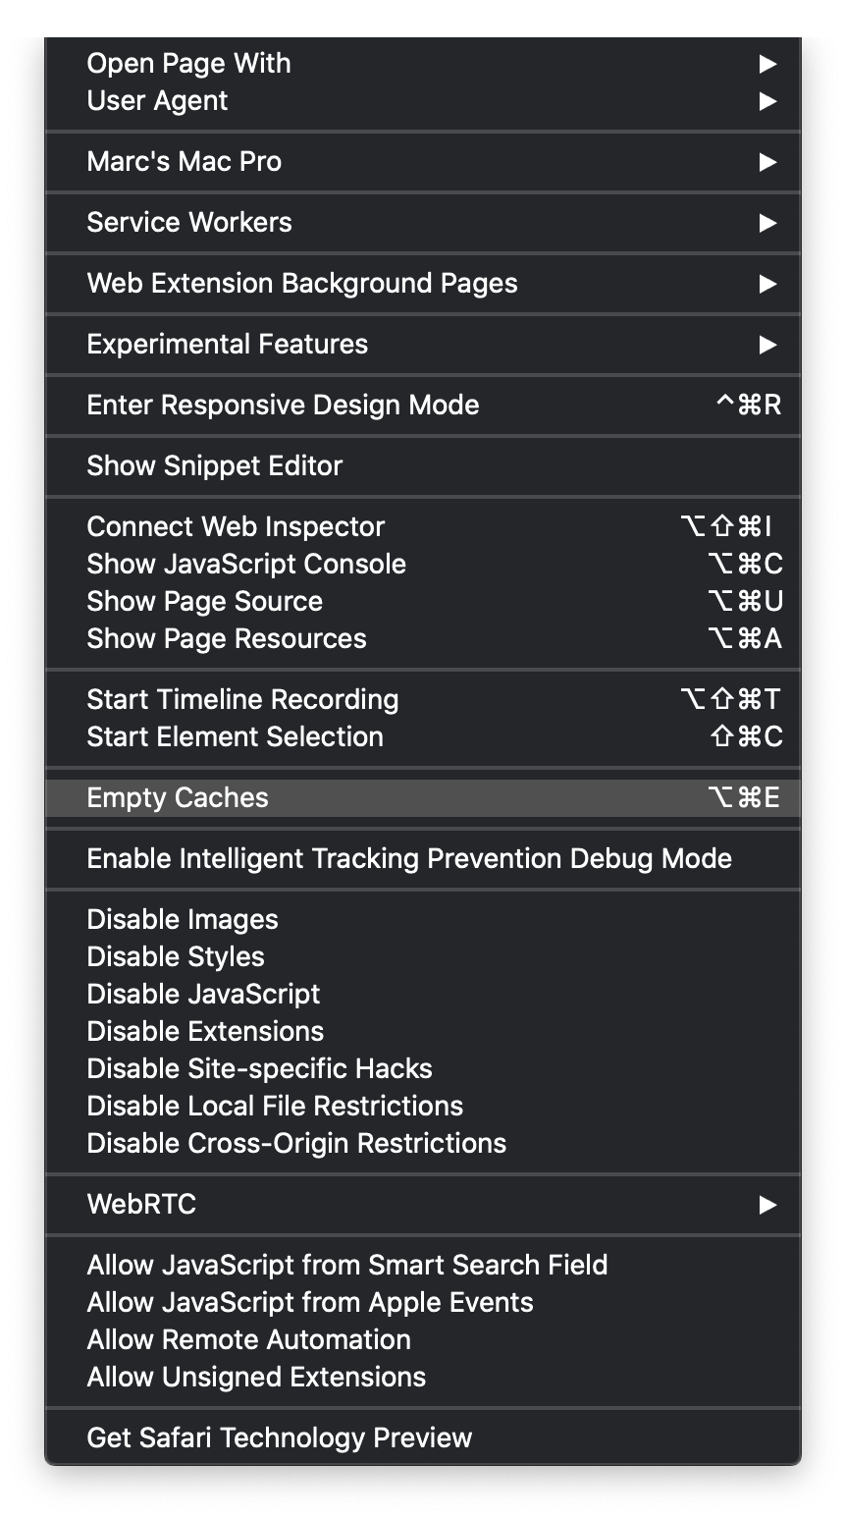Click Empty Caches menu item
The image size is (846, 1518).
point(178,798)
